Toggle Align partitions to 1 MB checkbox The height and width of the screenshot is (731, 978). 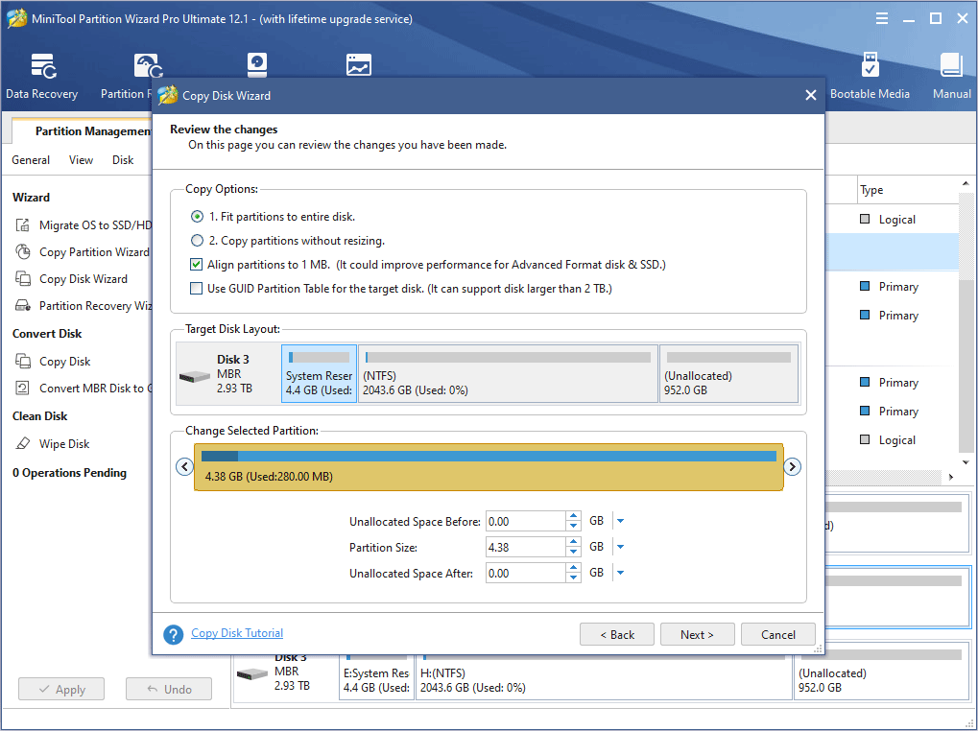[x=197, y=264]
